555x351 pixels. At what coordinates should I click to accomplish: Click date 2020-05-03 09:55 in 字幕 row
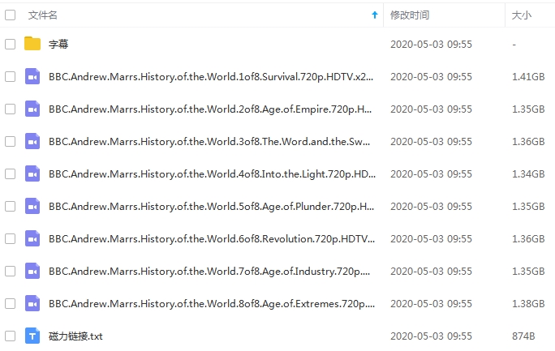(x=431, y=45)
